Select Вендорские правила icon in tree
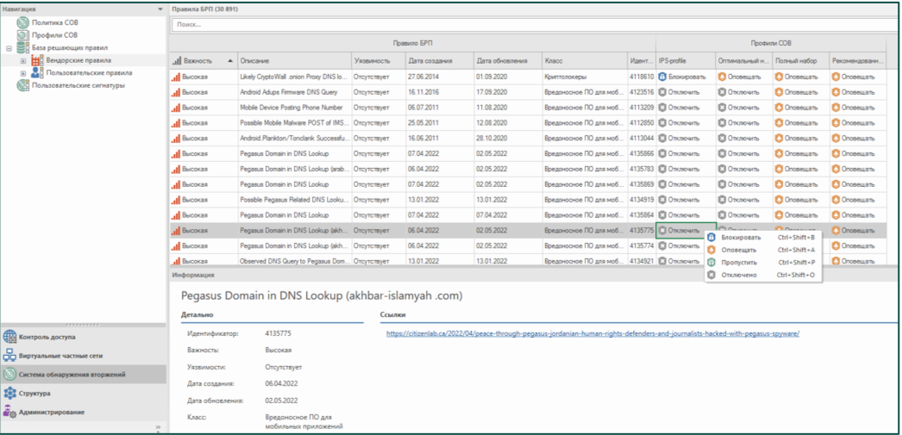Viewport: 902px width, 435px height. click(x=37, y=60)
